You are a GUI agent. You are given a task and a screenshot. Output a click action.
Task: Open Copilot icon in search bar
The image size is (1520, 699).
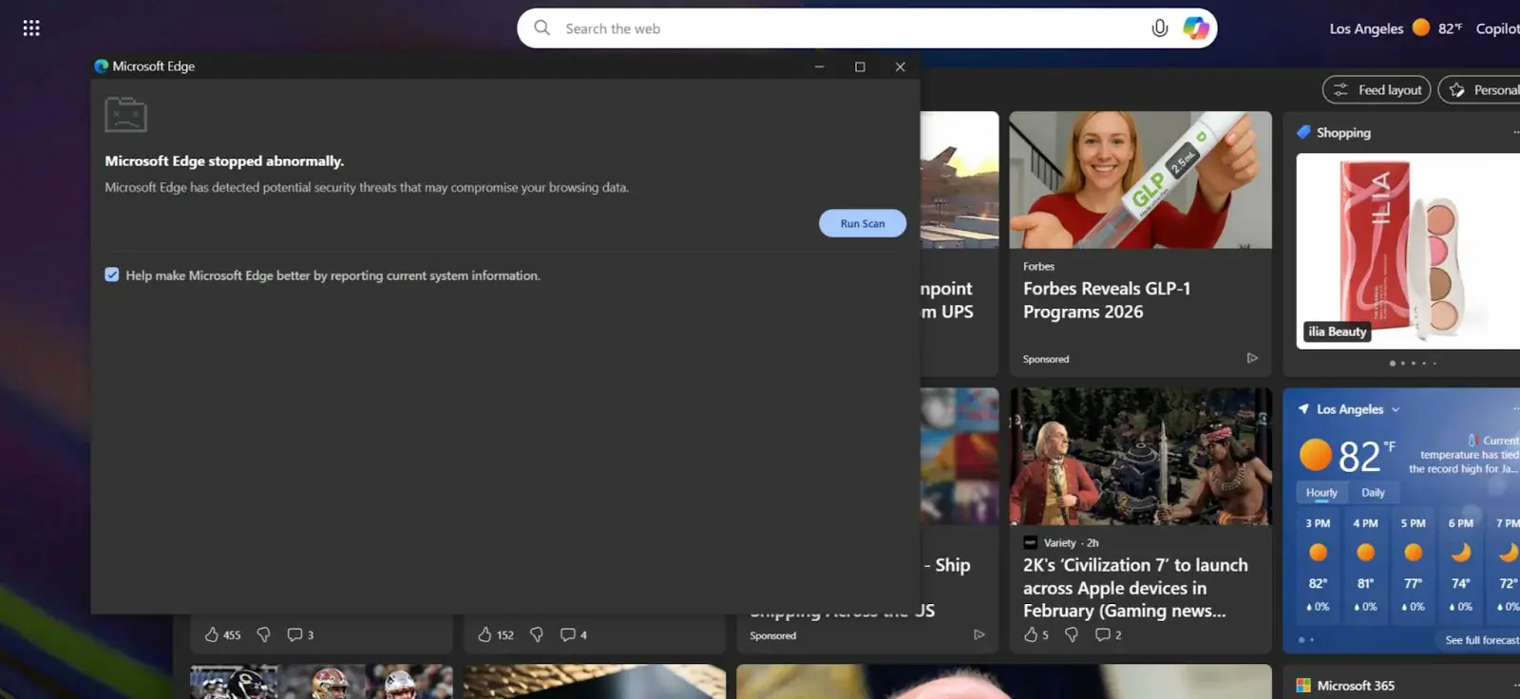coord(1195,28)
